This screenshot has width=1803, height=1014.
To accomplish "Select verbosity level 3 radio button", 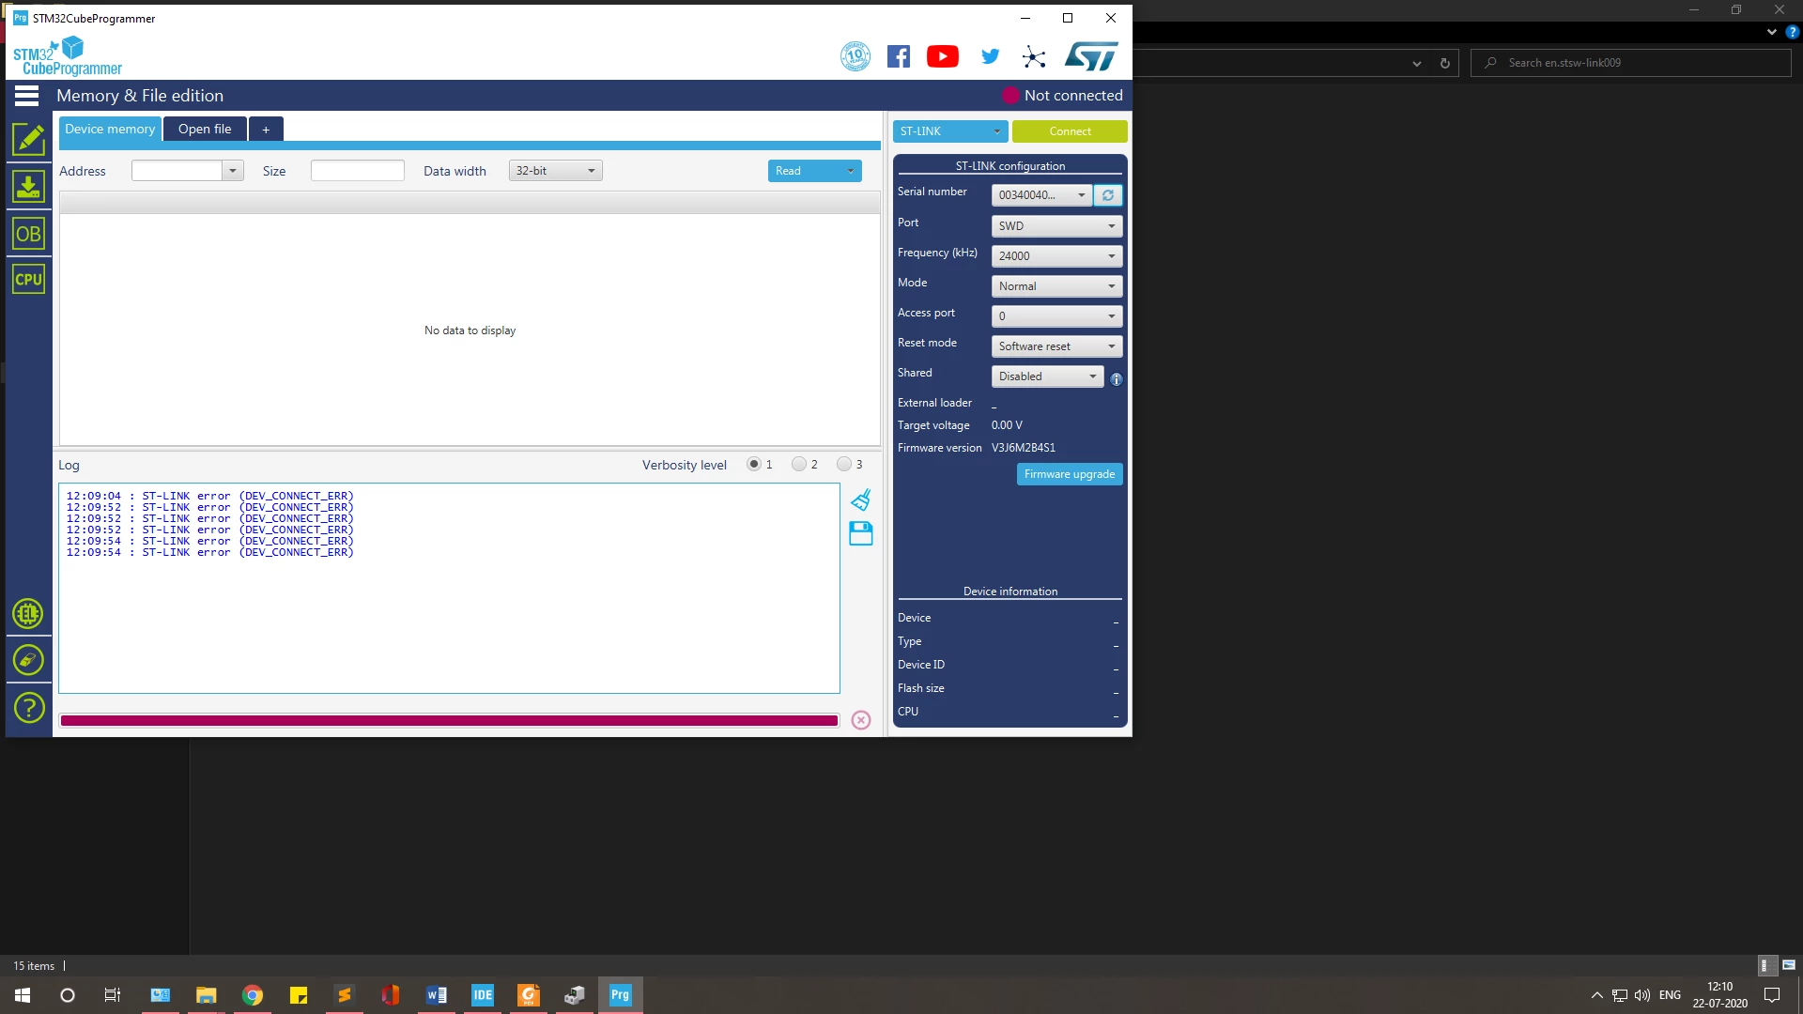I will pos(844,464).
